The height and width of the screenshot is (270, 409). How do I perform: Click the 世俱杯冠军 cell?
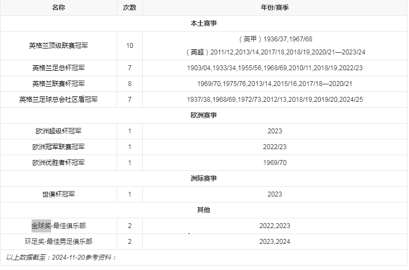[58, 194]
